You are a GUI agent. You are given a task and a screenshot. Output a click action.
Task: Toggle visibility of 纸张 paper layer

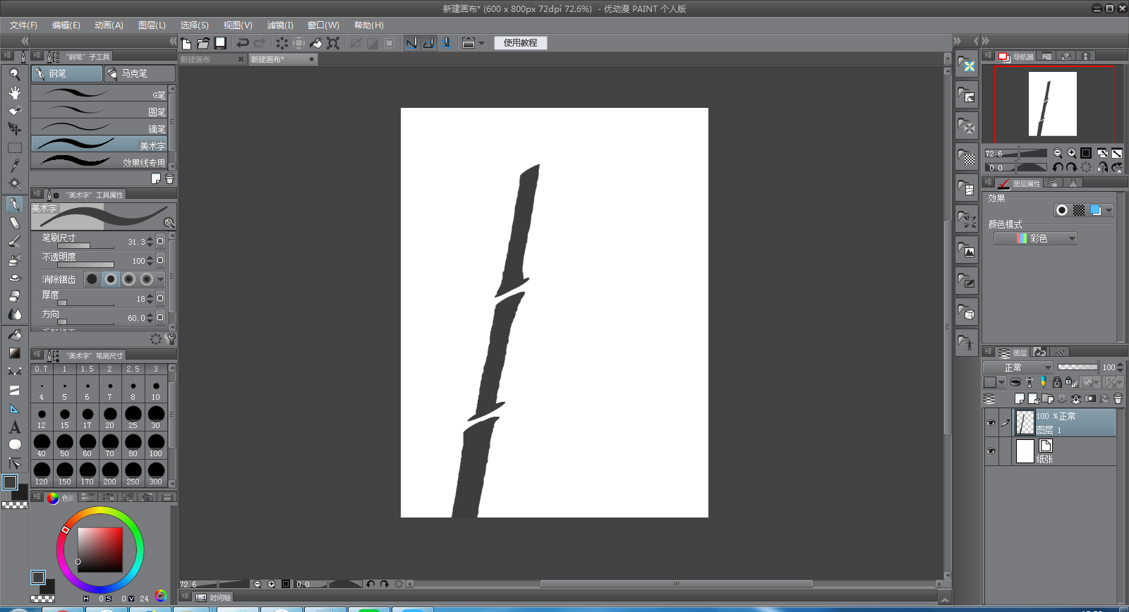[991, 451]
